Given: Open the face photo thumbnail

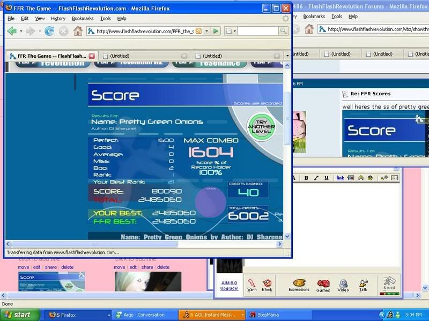Looking at the screenshot, I should pos(148,281).
